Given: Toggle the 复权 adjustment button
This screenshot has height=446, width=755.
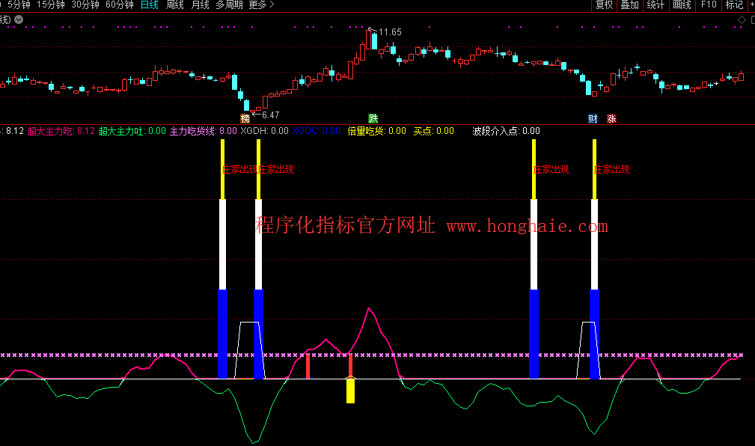Looking at the screenshot, I should coord(604,5).
